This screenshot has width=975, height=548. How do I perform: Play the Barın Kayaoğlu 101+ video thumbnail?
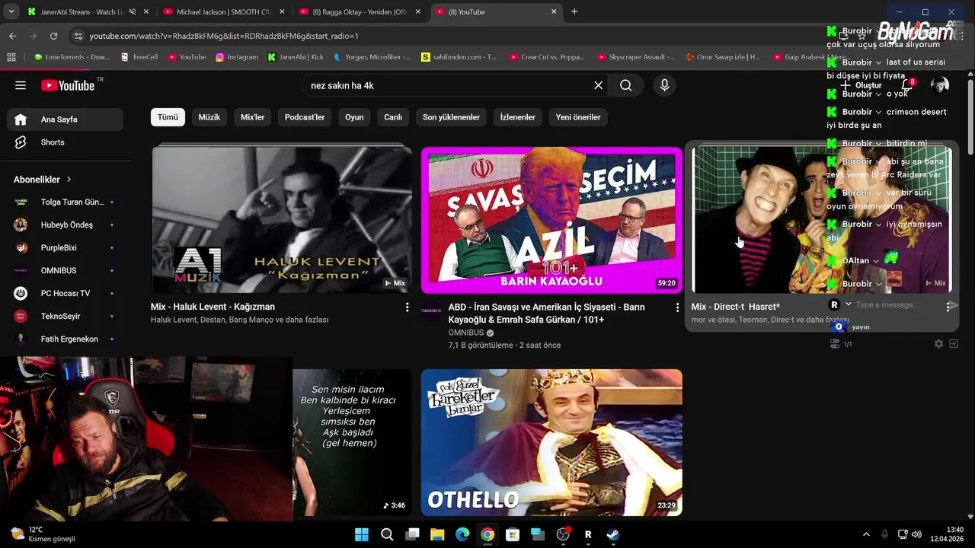point(551,219)
